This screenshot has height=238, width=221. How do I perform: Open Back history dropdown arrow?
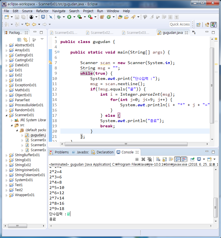39,24
